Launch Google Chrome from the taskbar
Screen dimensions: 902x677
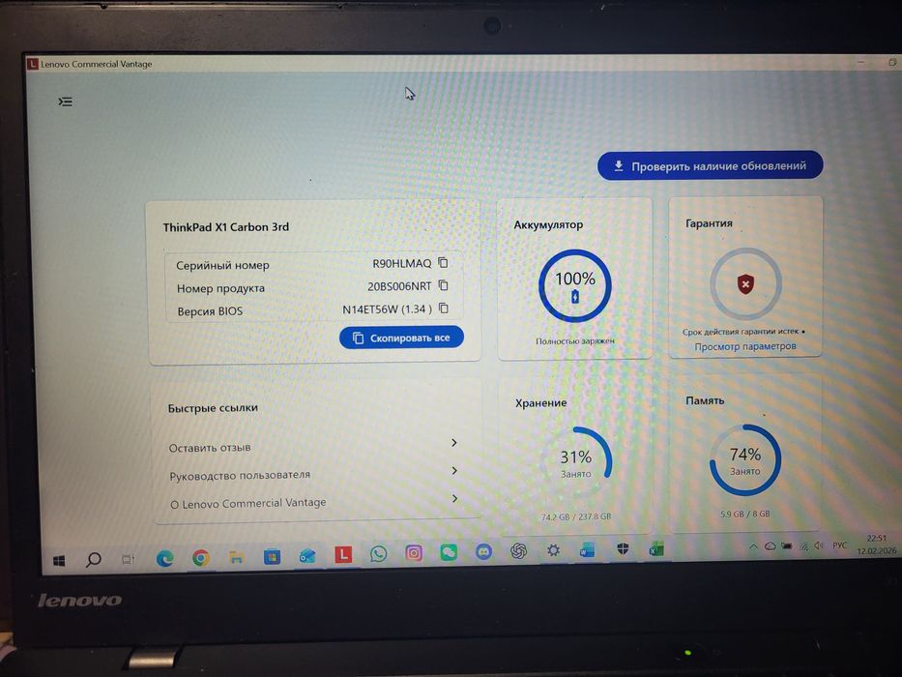pos(201,558)
